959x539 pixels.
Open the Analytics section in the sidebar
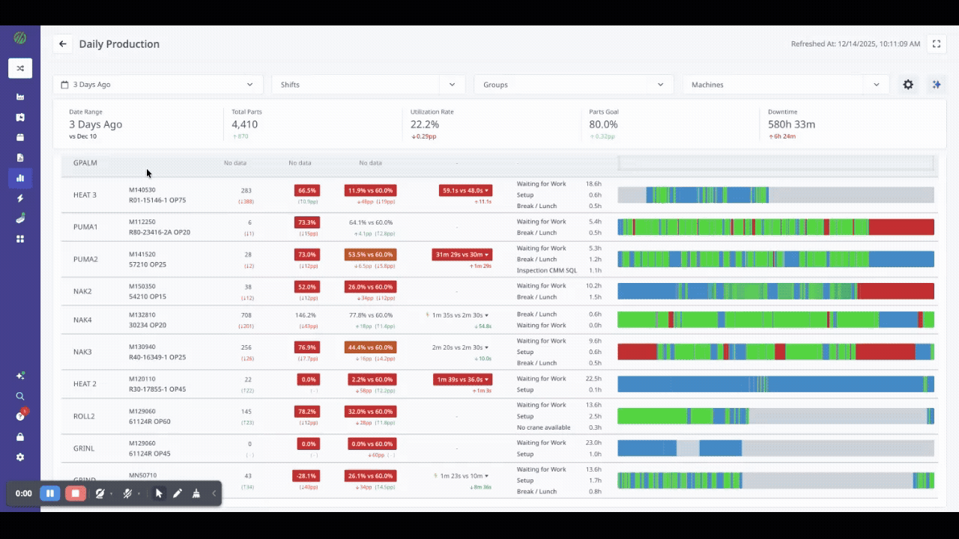(20, 178)
